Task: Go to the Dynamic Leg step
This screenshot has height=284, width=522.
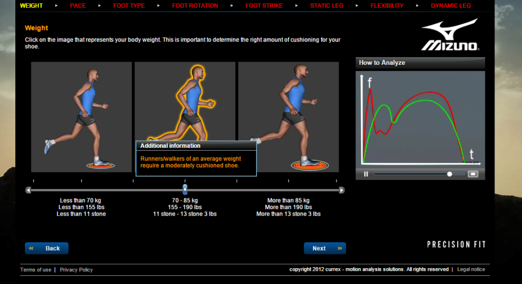Action: click(451, 6)
